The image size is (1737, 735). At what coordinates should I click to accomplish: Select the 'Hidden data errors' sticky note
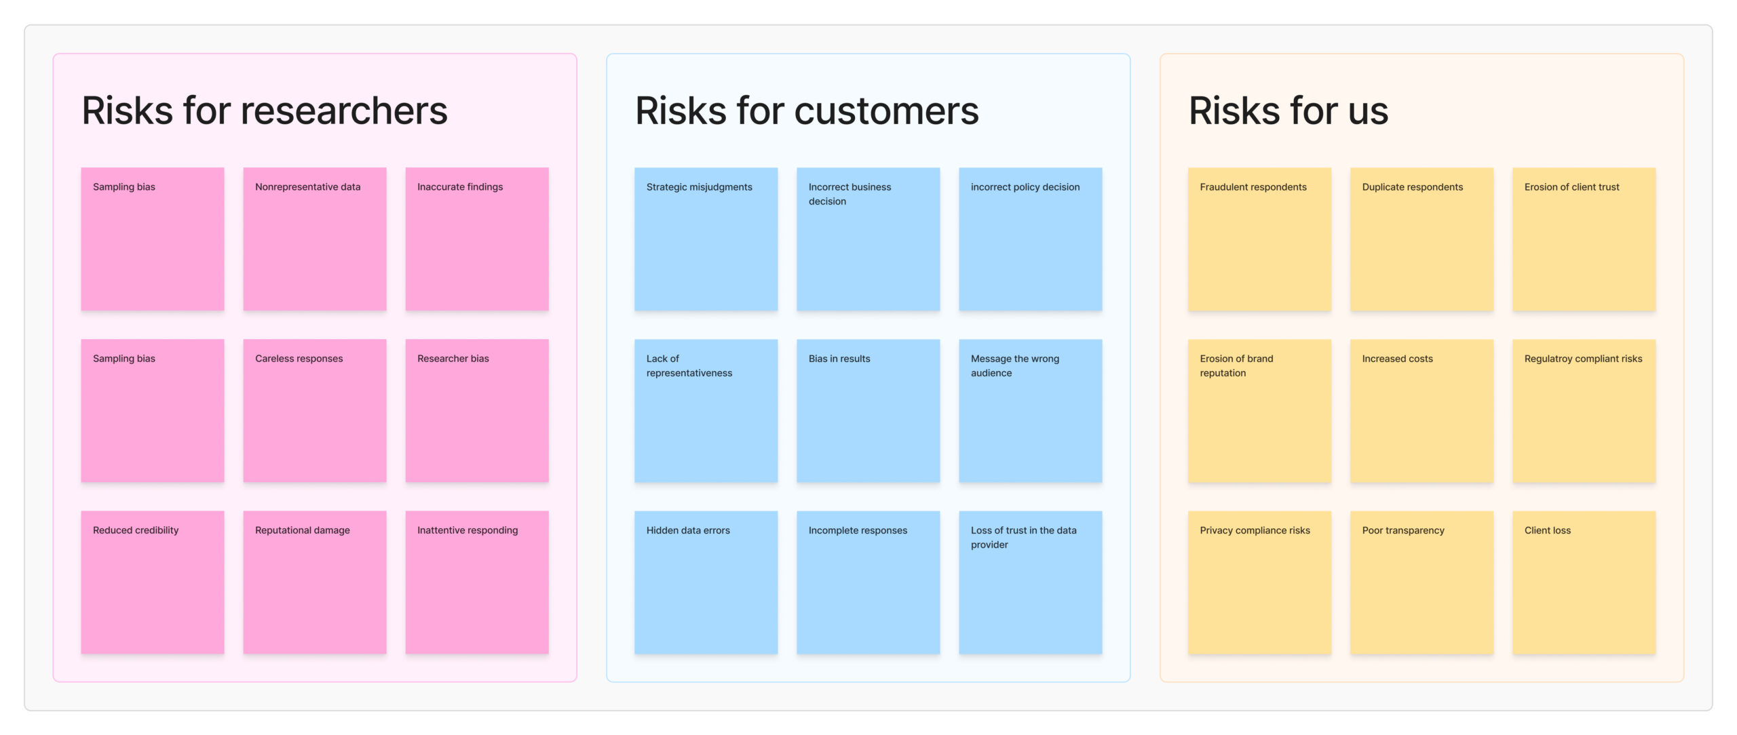[706, 582]
